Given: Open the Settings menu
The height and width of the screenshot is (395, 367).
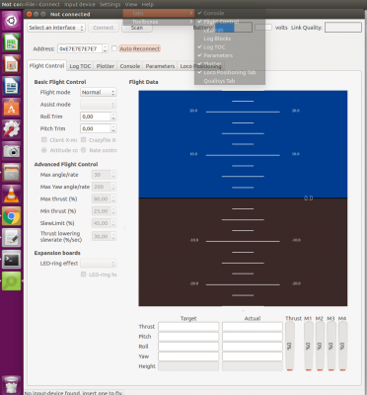Looking at the screenshot, I should click(x=110, y=4).
